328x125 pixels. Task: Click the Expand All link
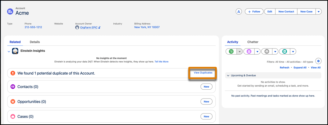[x=300, y=68]
